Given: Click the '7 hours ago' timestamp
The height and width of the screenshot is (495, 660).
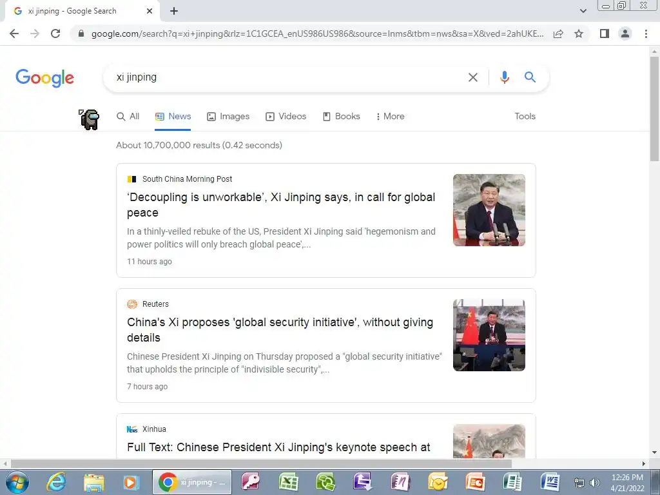Looking at the screenshot, I should (x=148, y=387).
